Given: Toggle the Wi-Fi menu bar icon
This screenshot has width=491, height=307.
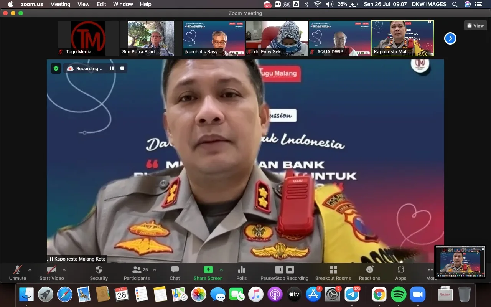Looking at the screenshot, I should point(318,4).
